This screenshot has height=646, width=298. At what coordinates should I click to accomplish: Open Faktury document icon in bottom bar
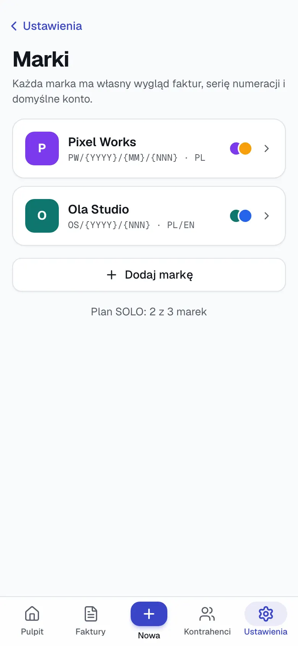pyautogui.click(x=91, y=613)
